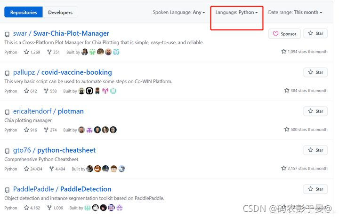
Task: Open the PaddleDetection repository link
Action: point(86,189)
